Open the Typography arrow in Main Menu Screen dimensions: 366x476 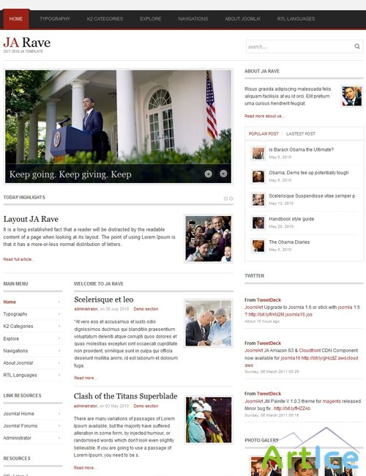59,314
